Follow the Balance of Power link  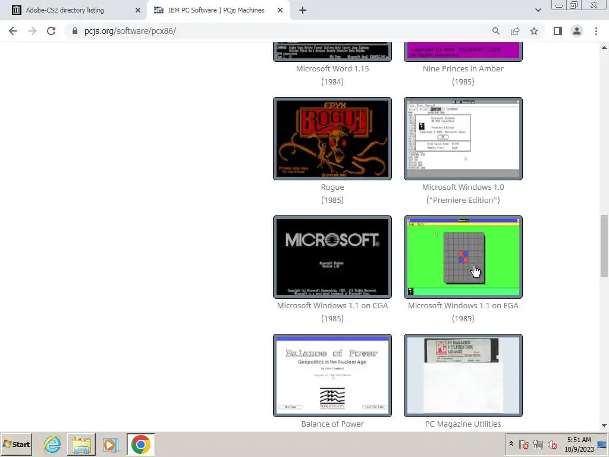click(x=332, y=424)
